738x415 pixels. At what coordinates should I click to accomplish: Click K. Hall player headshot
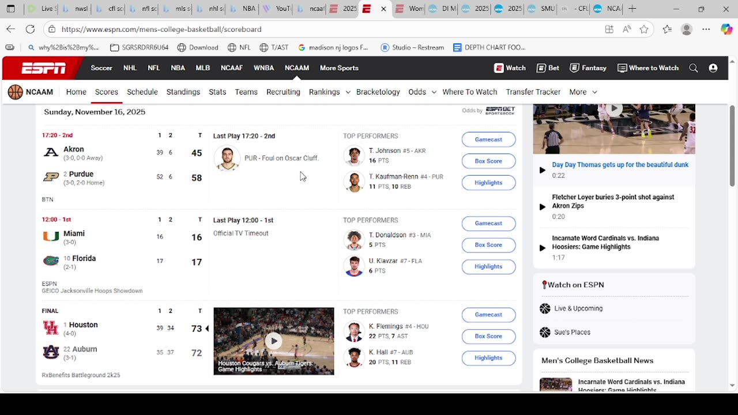click(x=354, y=357)
